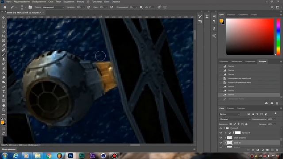This screenshot has height=159, width=283.
Task: Select the Eyedropper tool
Action: [x=4, y=45]
